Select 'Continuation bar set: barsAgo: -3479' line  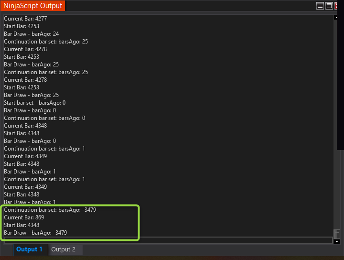pos(50,210)
